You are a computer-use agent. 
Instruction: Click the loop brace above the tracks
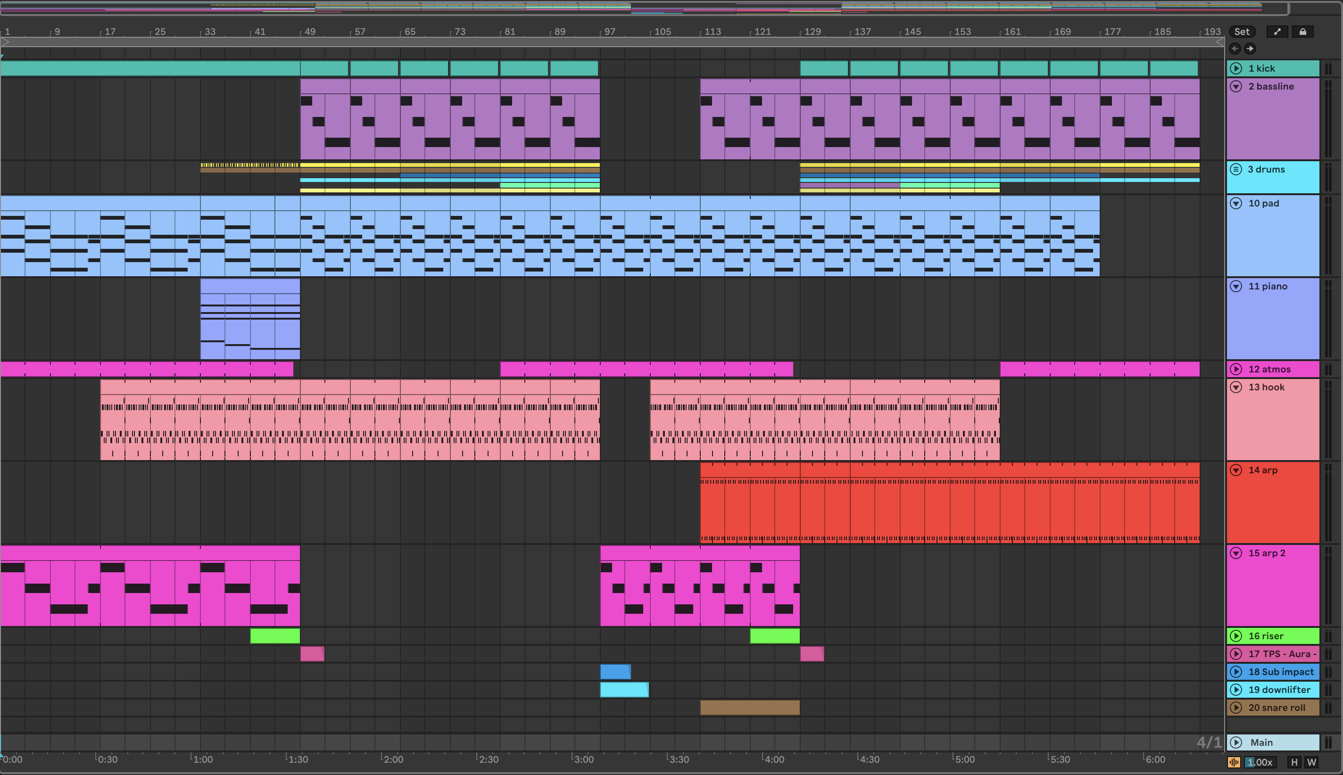point(612,41)
